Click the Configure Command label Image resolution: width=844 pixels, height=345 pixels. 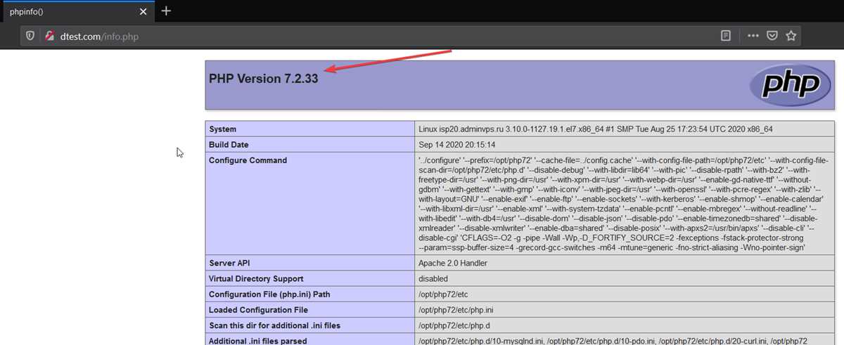[x=248, y=160]
